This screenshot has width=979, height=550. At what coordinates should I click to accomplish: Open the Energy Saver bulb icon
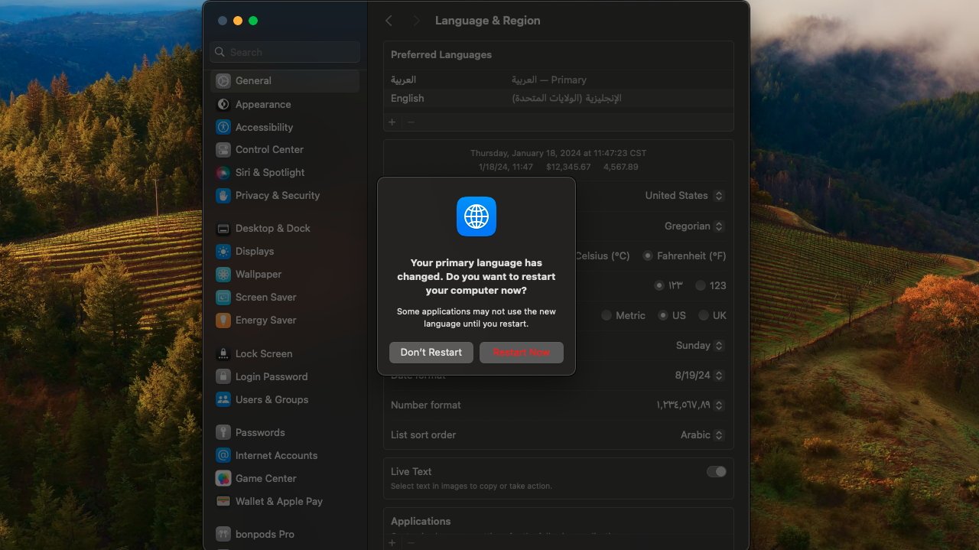[223, 321]
